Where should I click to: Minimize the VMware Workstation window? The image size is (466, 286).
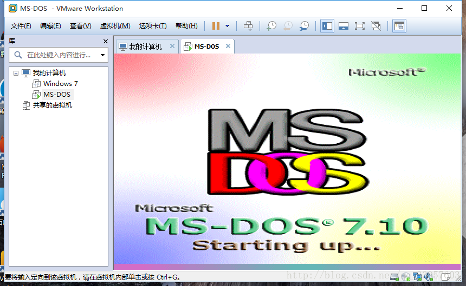(400, 8)
